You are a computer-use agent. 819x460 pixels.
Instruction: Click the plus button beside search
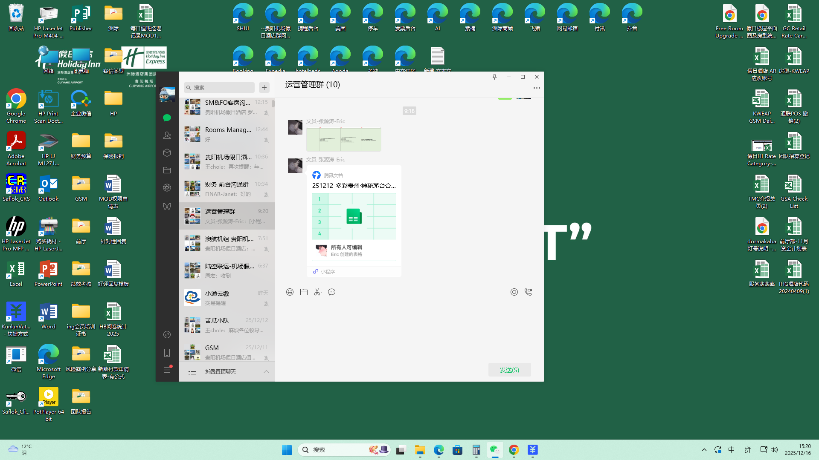[x=264, y=88]
